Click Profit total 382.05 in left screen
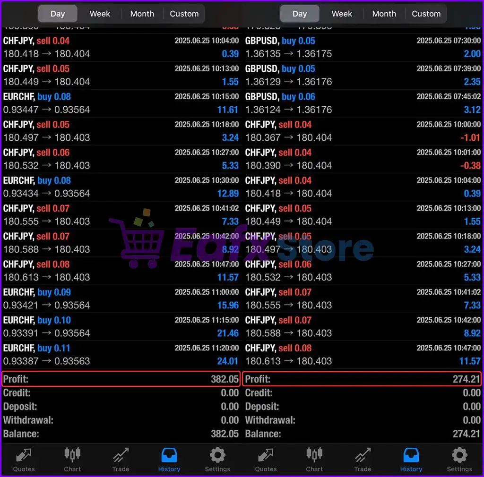484x477 pixels. (225, 379)
